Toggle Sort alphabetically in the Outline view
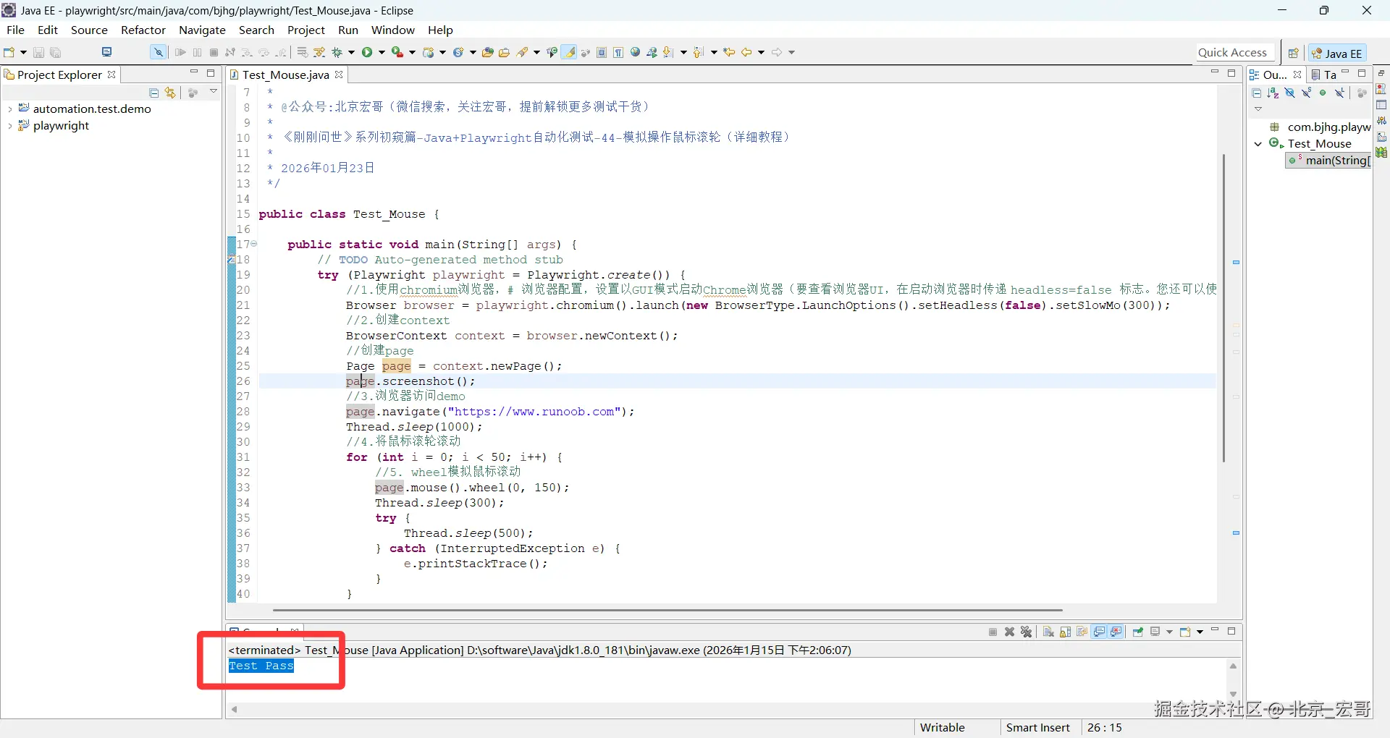 click(x=1273, y=93)
